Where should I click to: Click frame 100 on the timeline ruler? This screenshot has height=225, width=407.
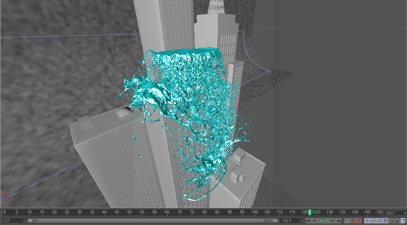[x=255, y=212]
